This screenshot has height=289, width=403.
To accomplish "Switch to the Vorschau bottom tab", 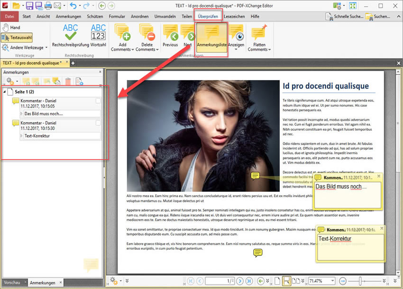I will 12,282.
